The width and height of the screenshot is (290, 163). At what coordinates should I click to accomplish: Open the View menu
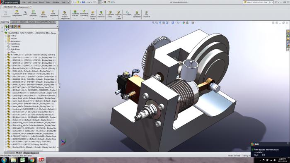point(35,2)
